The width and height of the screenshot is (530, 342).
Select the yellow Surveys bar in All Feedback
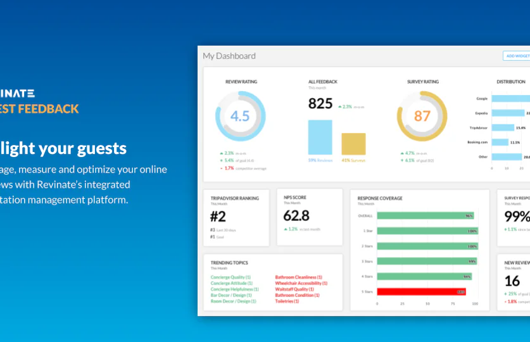(x=353, y=144)
